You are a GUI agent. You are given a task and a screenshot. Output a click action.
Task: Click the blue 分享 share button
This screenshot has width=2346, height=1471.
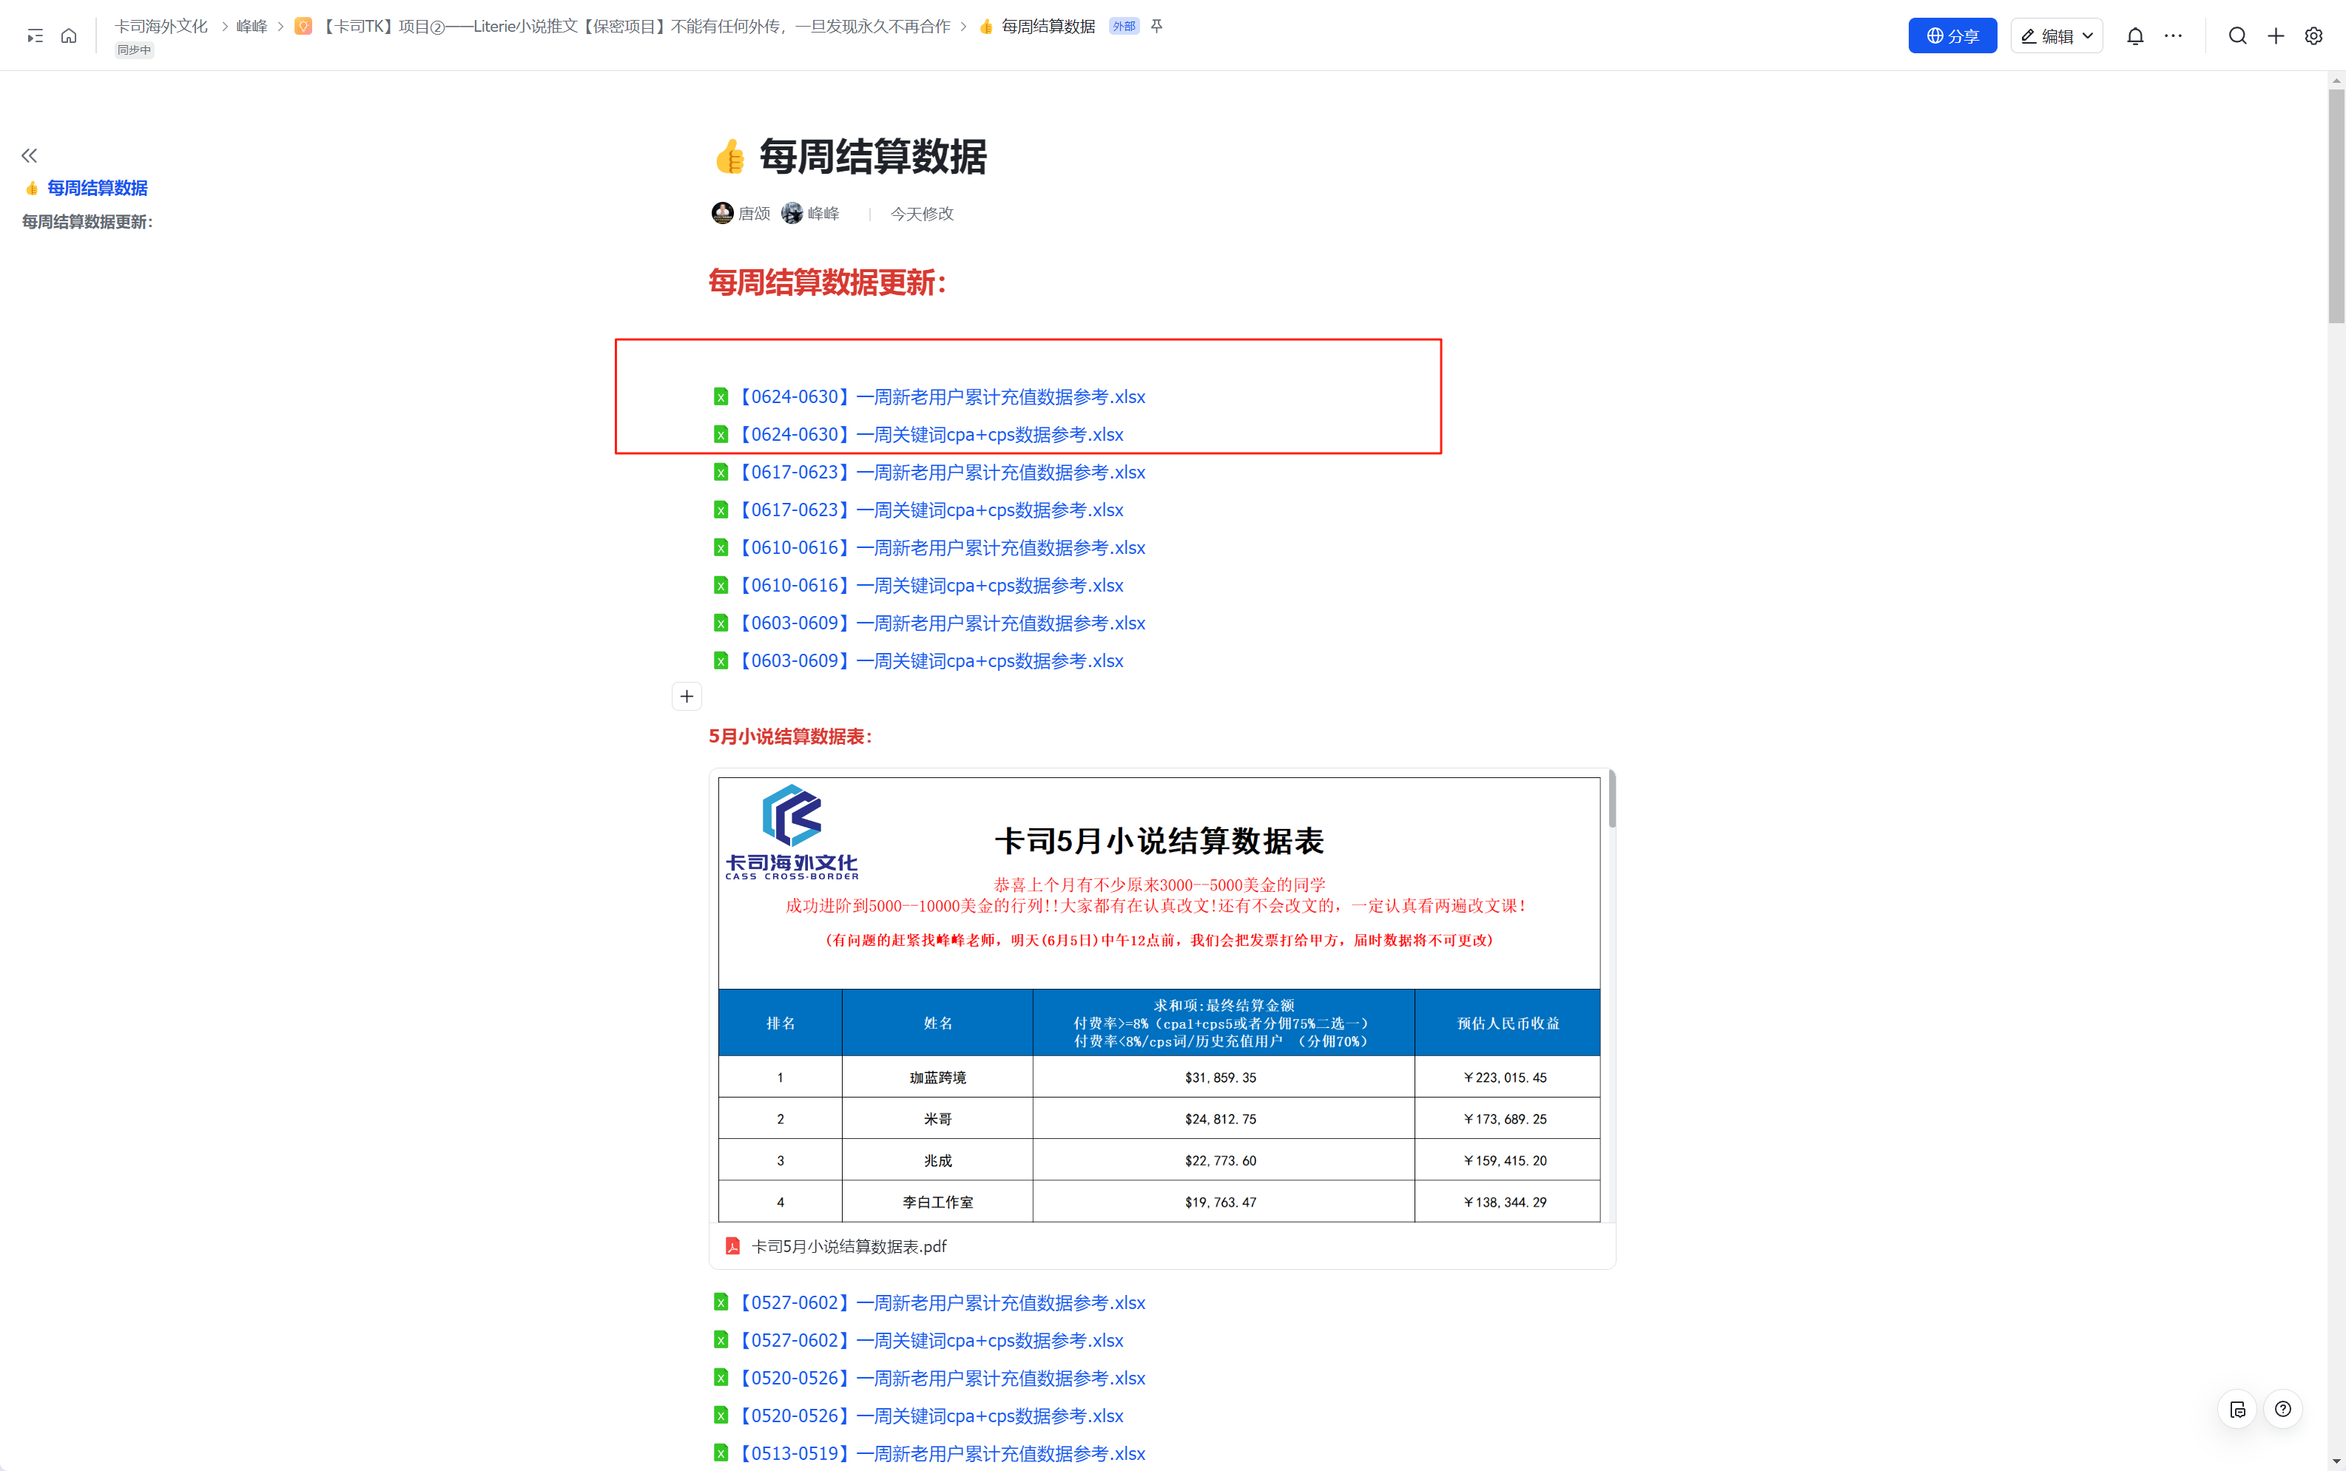(1952, 36)
